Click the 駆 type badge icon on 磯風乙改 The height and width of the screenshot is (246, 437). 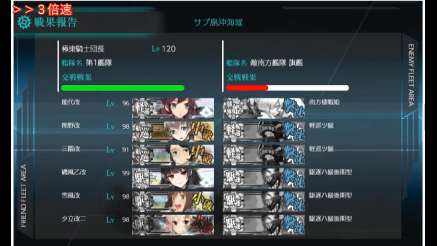coord(142,178)
